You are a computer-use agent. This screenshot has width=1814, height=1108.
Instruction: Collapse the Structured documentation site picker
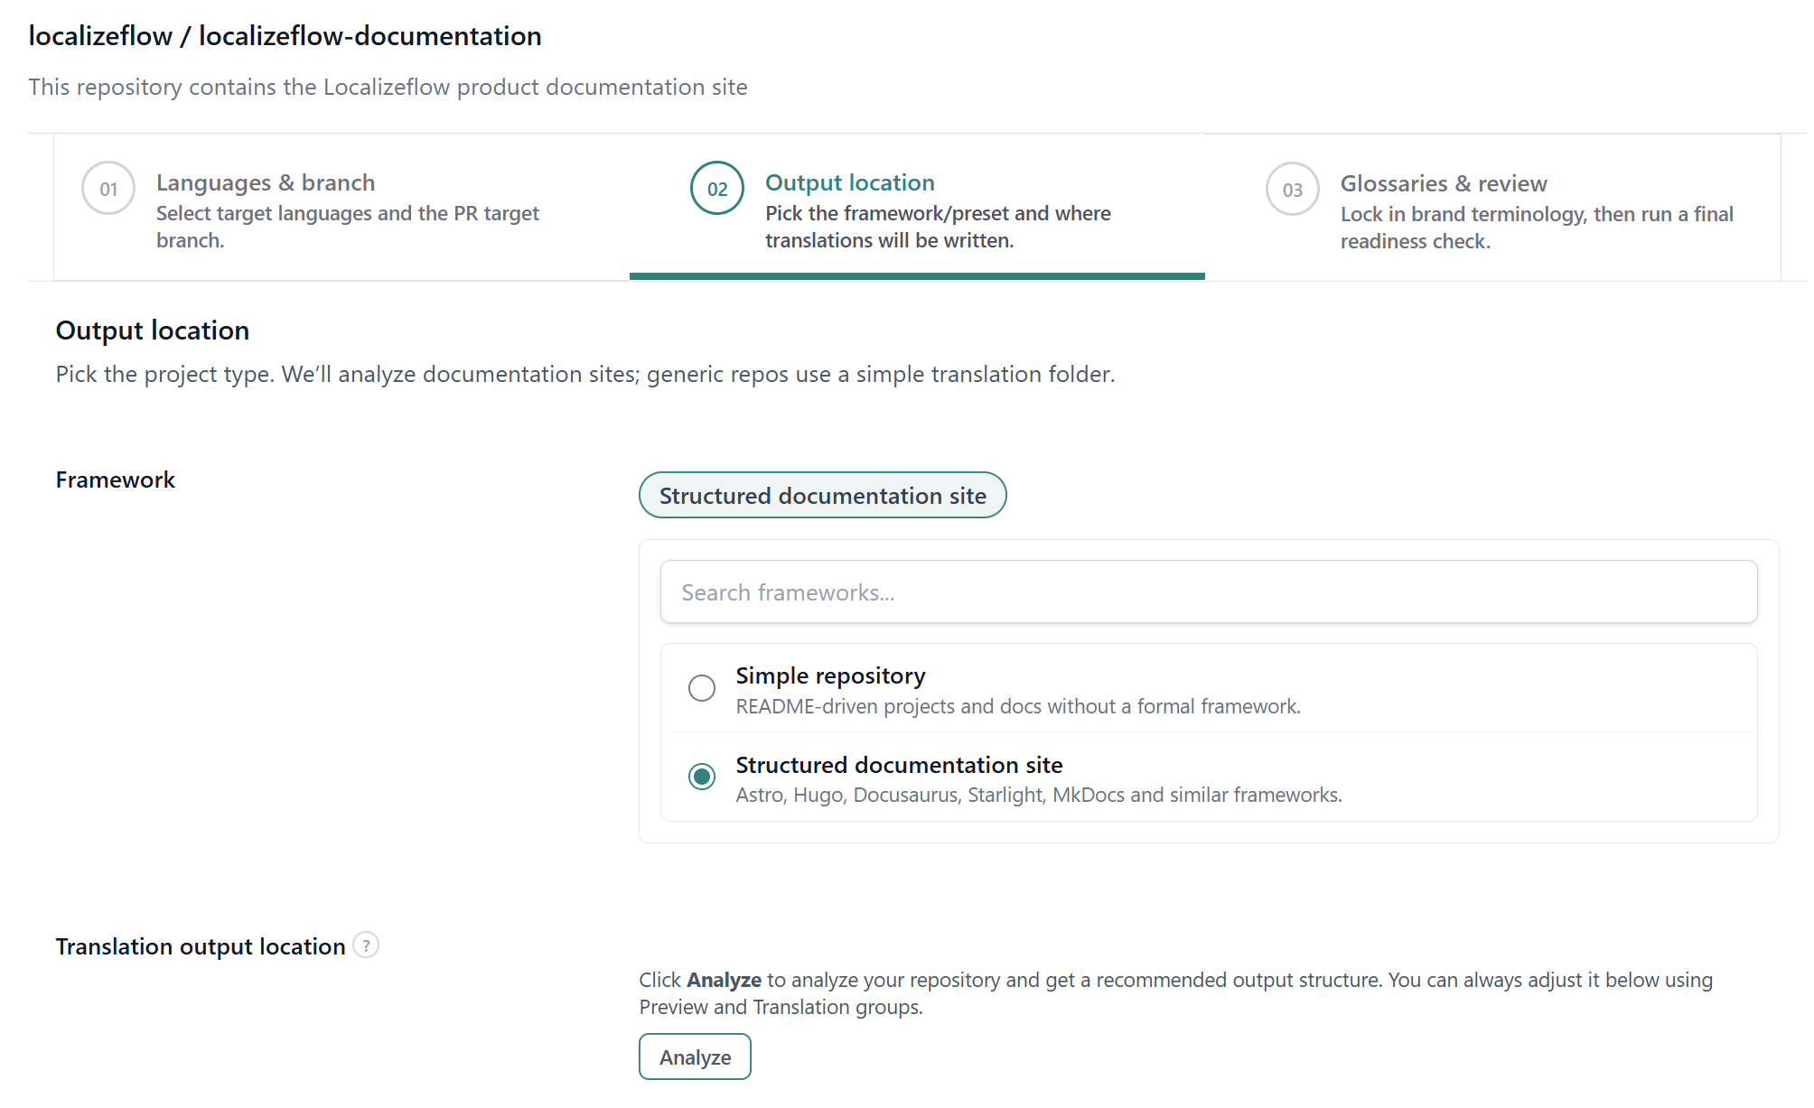(x=822, y=495)
